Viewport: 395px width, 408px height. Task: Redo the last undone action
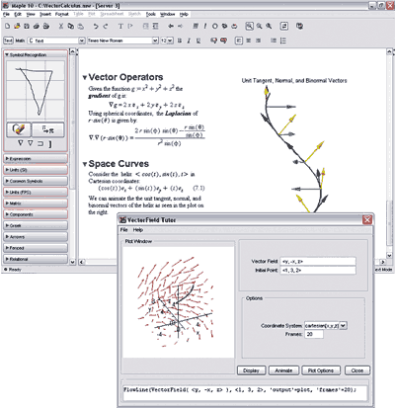[x=105, y=26]
